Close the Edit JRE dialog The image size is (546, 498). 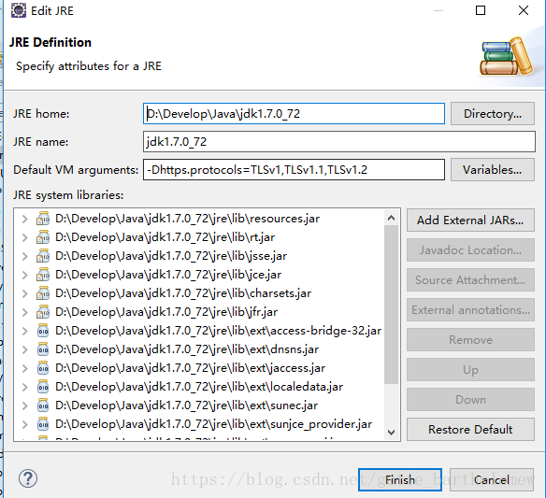pos(524,10)
